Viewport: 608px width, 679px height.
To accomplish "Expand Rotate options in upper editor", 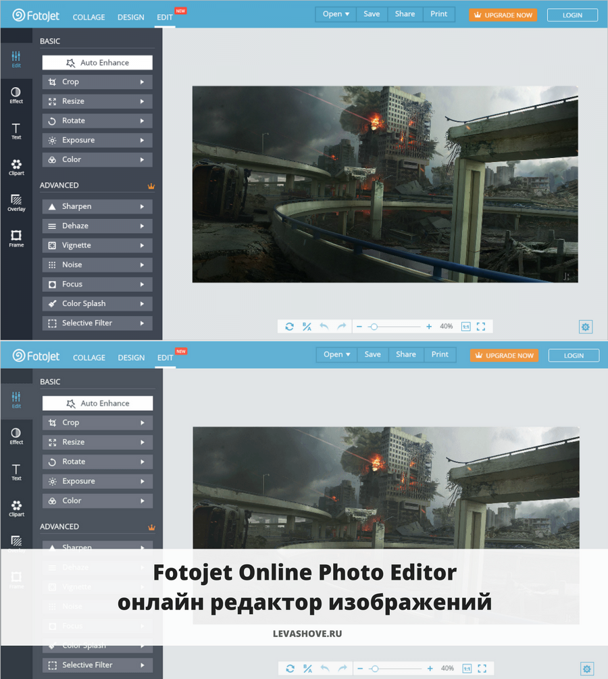I will [x=97, y=121].
